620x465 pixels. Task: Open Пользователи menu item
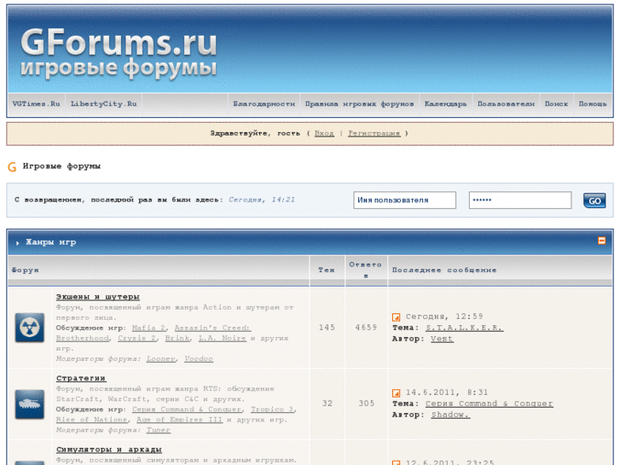pyautogui.click(x=506, y=104)
